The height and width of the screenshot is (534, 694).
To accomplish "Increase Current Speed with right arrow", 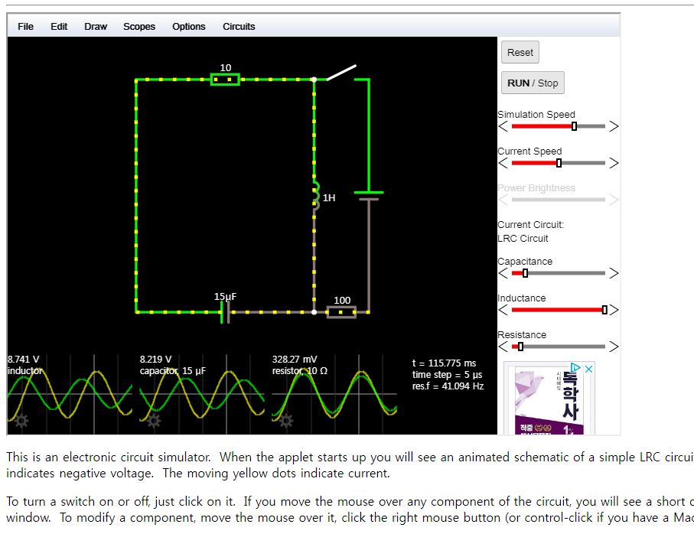I will (614, 163).
